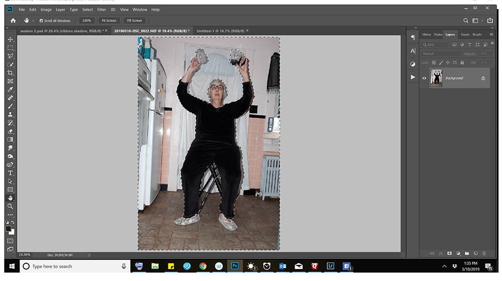Select the Smudge tool
Viewport: 502px width, 281px height.
tap(10, 148)
